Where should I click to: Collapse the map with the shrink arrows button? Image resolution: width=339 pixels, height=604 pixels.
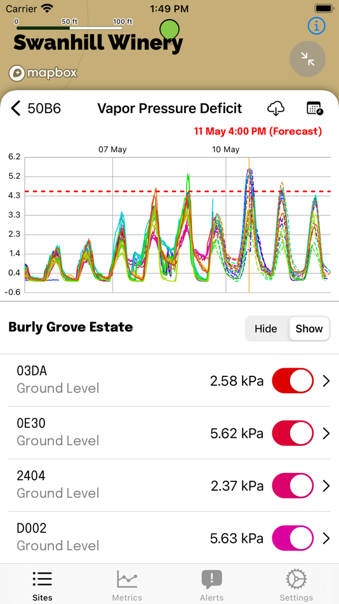307,59
